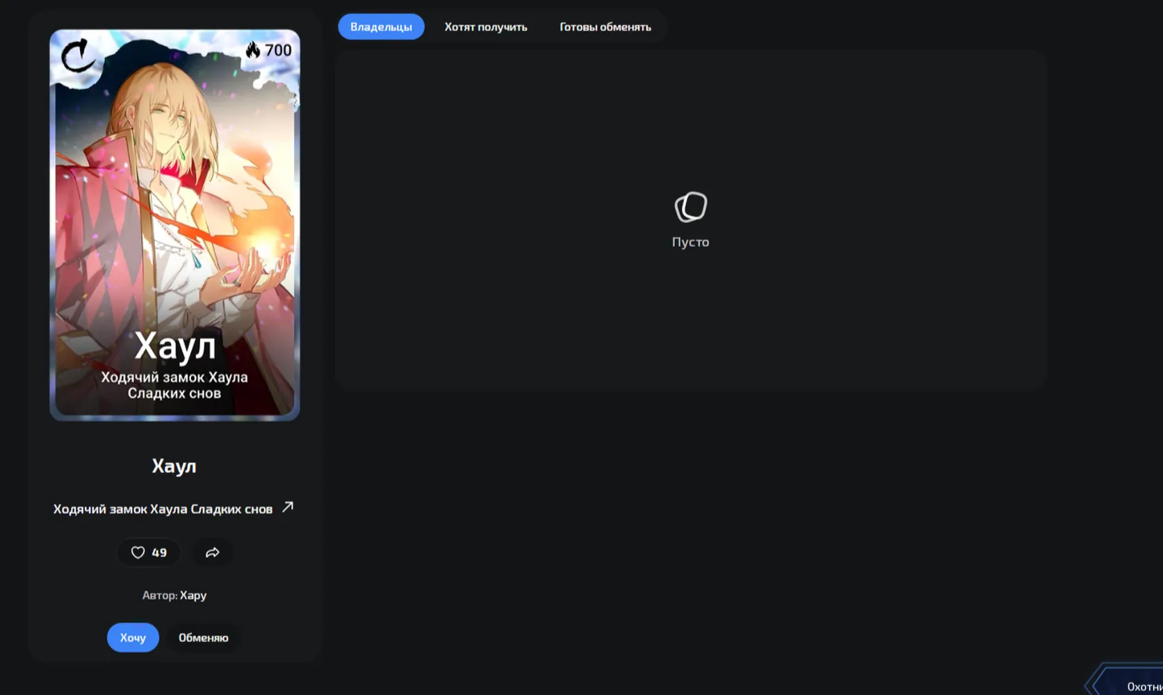Click the large Хаул name on card art

174,345
